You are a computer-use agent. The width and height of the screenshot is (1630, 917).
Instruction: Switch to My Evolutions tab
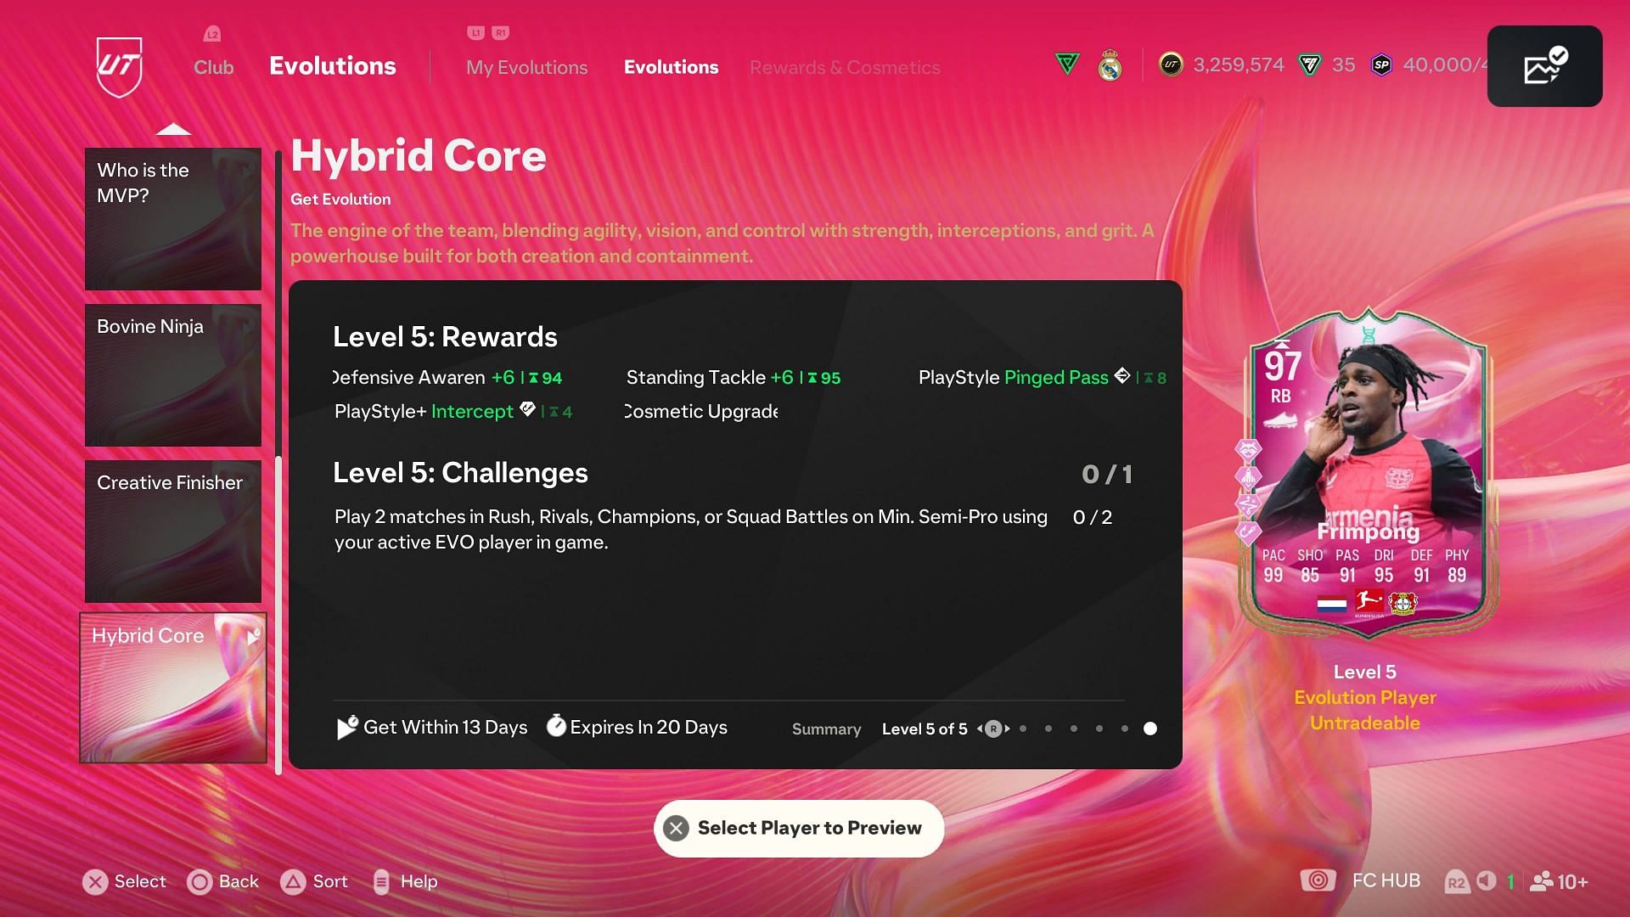[x=526, y=67]
